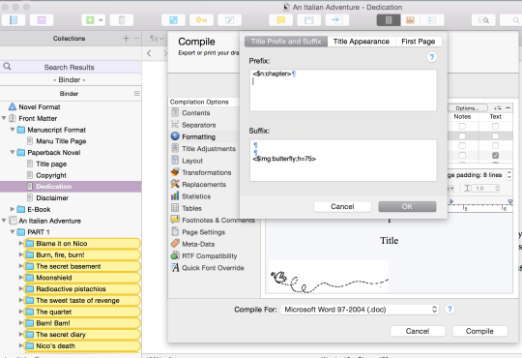This screenshot has width=522, height=358.
Task: Switch to Title Prefix and Suffix tab
Action: point(286,42)
